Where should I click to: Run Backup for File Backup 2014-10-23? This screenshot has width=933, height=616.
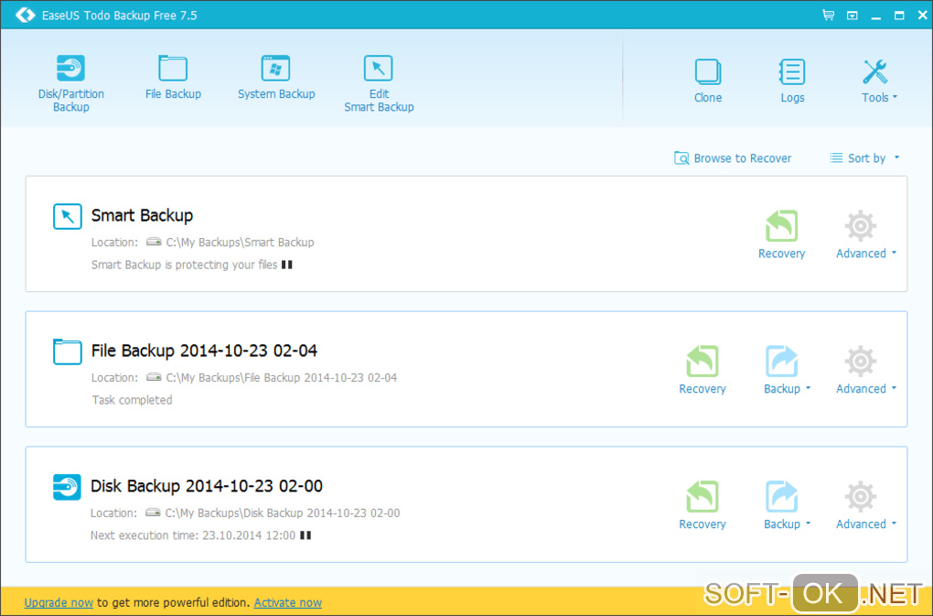(781, 370)
